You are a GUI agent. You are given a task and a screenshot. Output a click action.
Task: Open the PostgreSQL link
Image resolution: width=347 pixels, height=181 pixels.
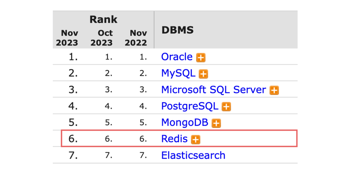tap(190, 106)
